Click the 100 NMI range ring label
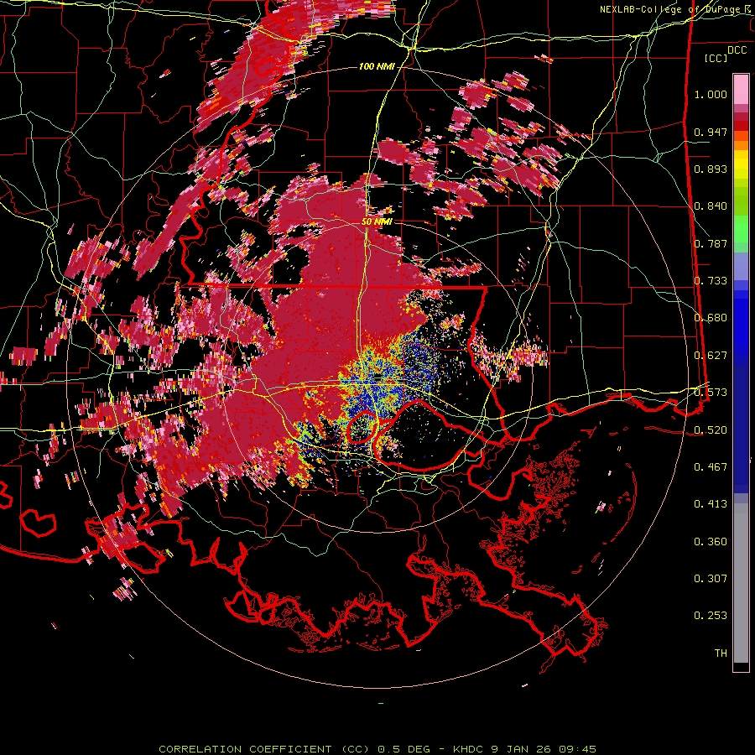 376,66
